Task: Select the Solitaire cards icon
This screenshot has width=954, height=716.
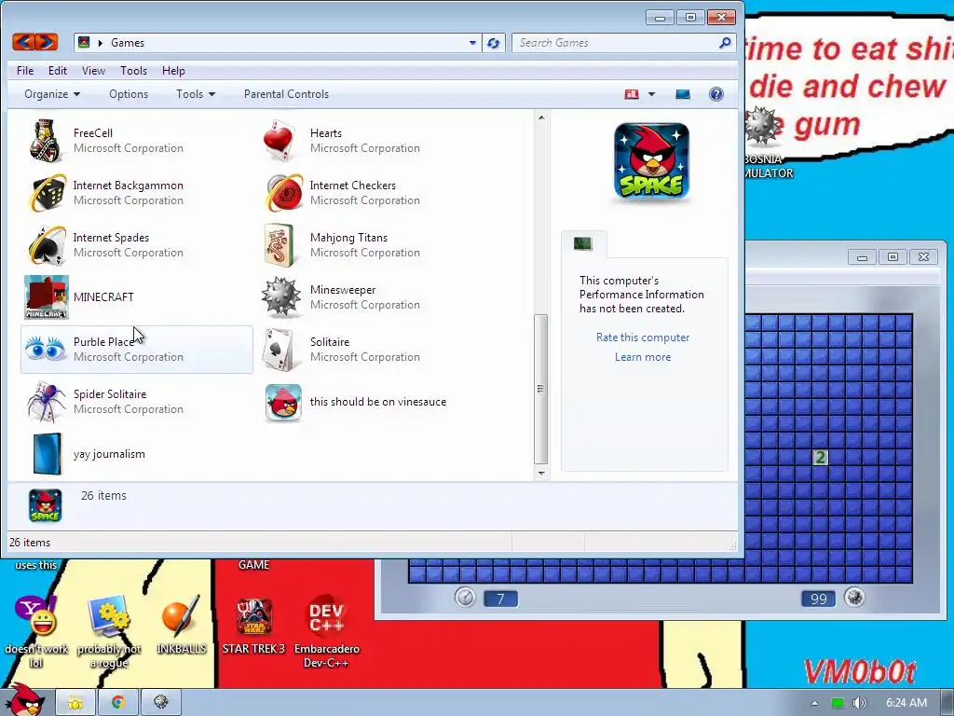Action: 279,350
